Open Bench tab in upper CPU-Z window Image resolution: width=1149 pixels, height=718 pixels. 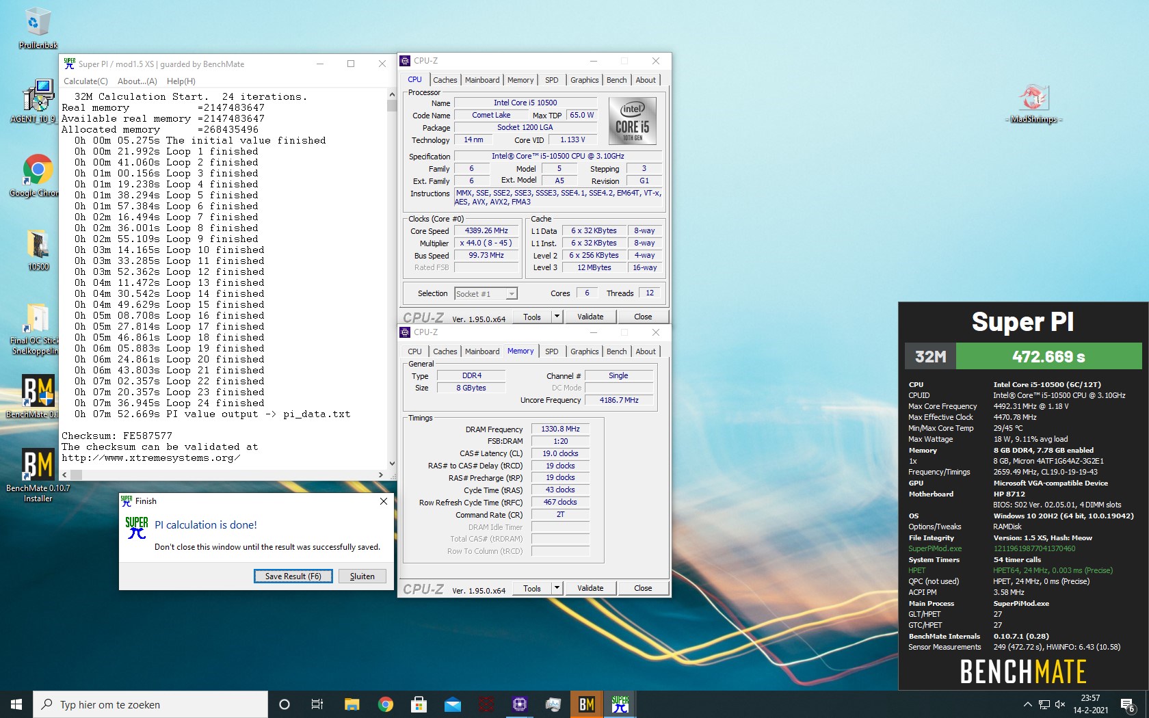(617, 80)
